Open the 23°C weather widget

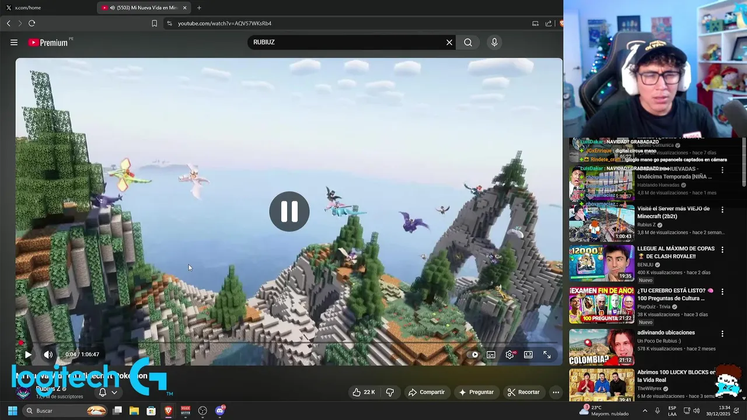(603, 411)
